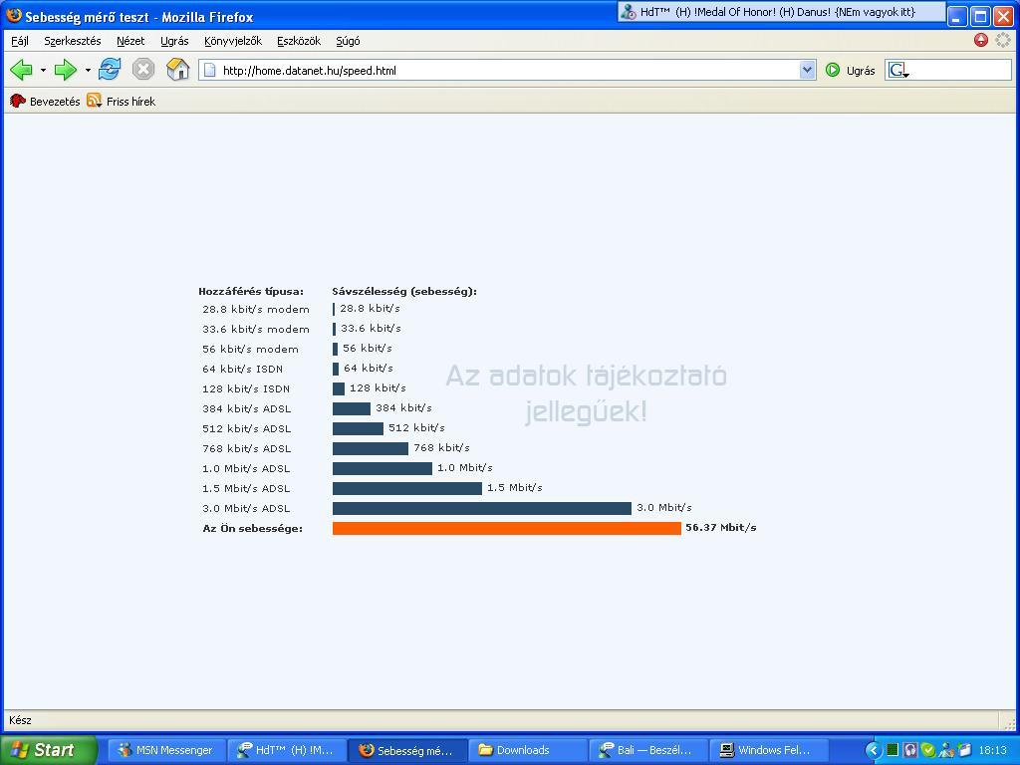
Task: Expand the URL address bar dropdown
Action: click(807, 70)
